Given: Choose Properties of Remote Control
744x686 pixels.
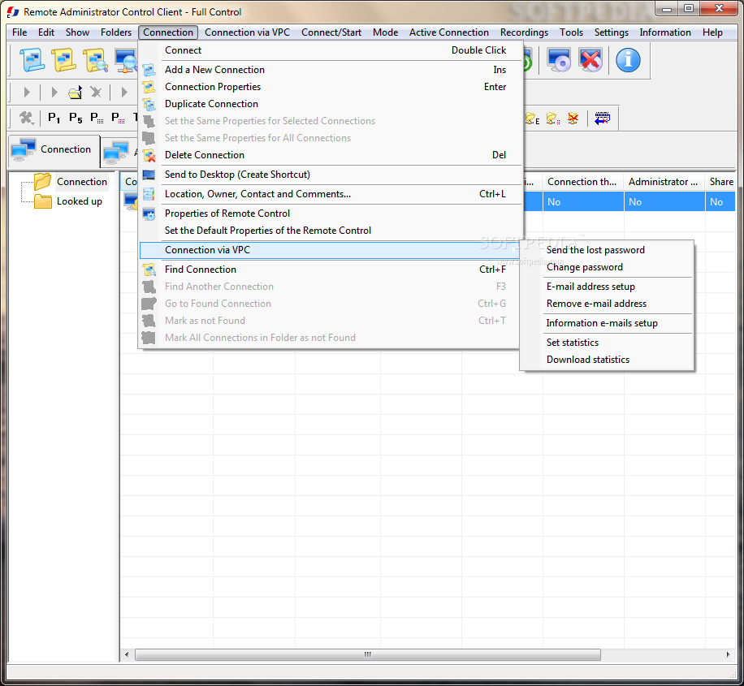Looking at the screenshot, I should coord(331,214).
